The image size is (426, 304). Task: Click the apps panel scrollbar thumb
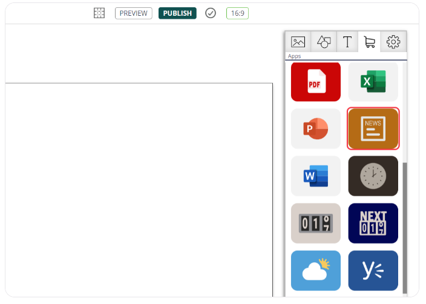[x=405, y=228]
